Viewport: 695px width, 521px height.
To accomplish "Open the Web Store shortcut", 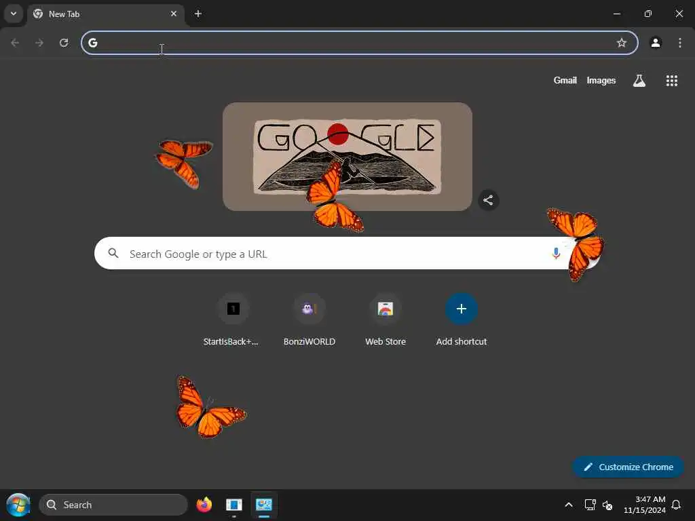I will coord(386,320).
